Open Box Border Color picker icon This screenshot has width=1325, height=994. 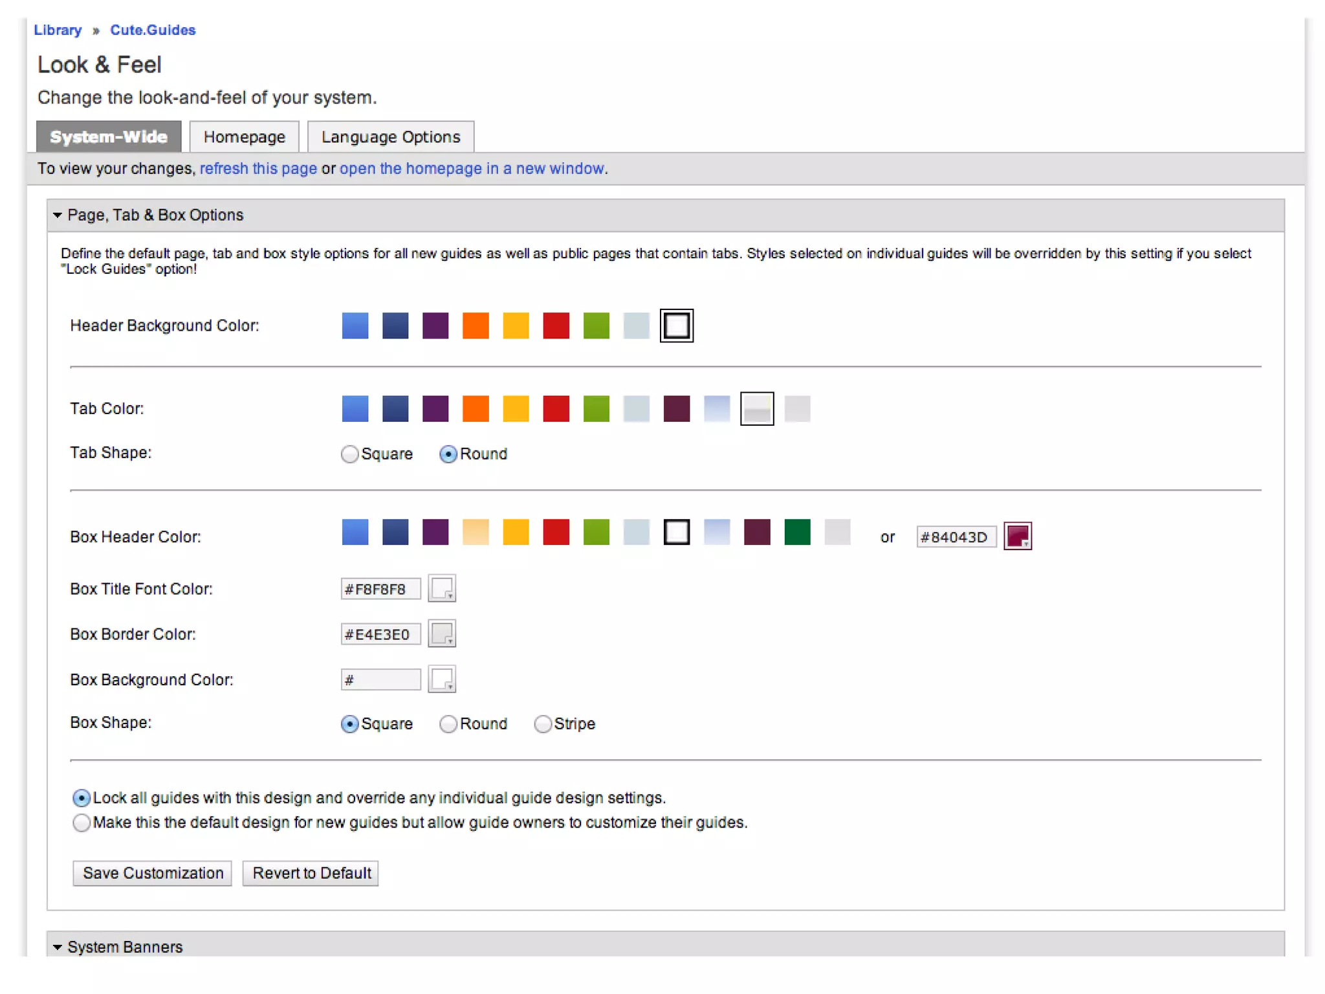coord(442,634)
